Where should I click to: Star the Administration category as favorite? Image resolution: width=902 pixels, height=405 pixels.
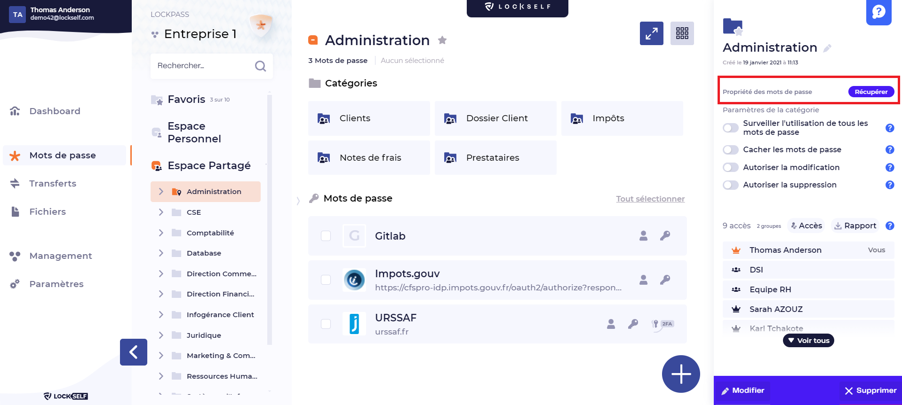pos(442,40)
